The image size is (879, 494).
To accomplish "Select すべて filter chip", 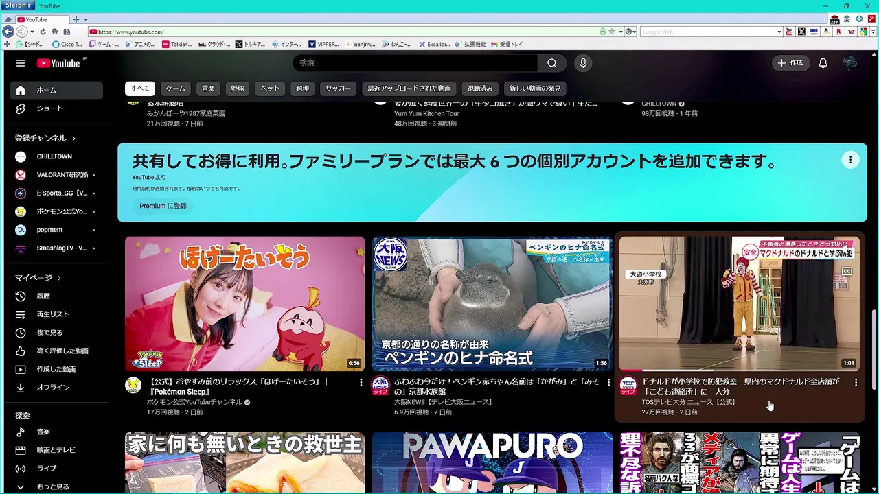I will point(140,89).
